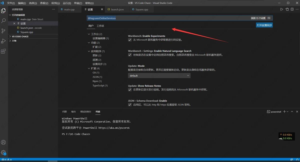Open the Accounts icon menu

pos(3,142)
